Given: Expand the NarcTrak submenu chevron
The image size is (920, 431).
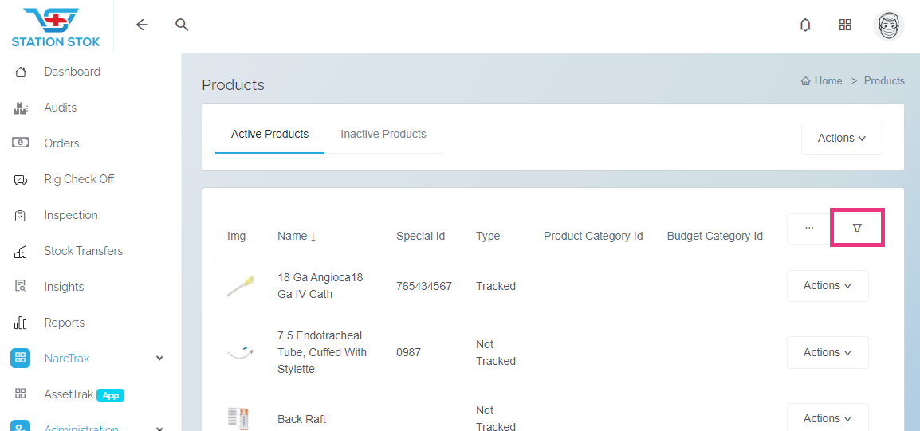Looking at the screenshot, I should click(159, 358).
